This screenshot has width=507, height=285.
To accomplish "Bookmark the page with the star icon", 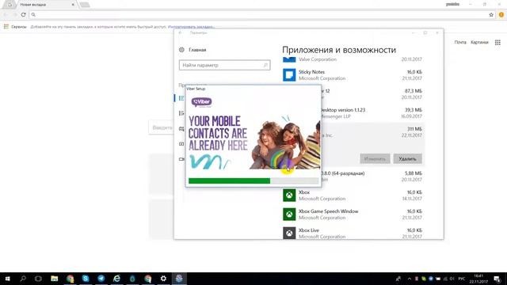I will pos(491,14).
